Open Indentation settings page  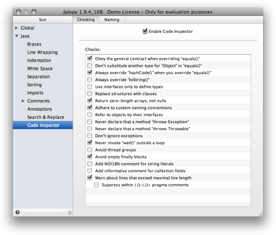(x=39, y=60)
